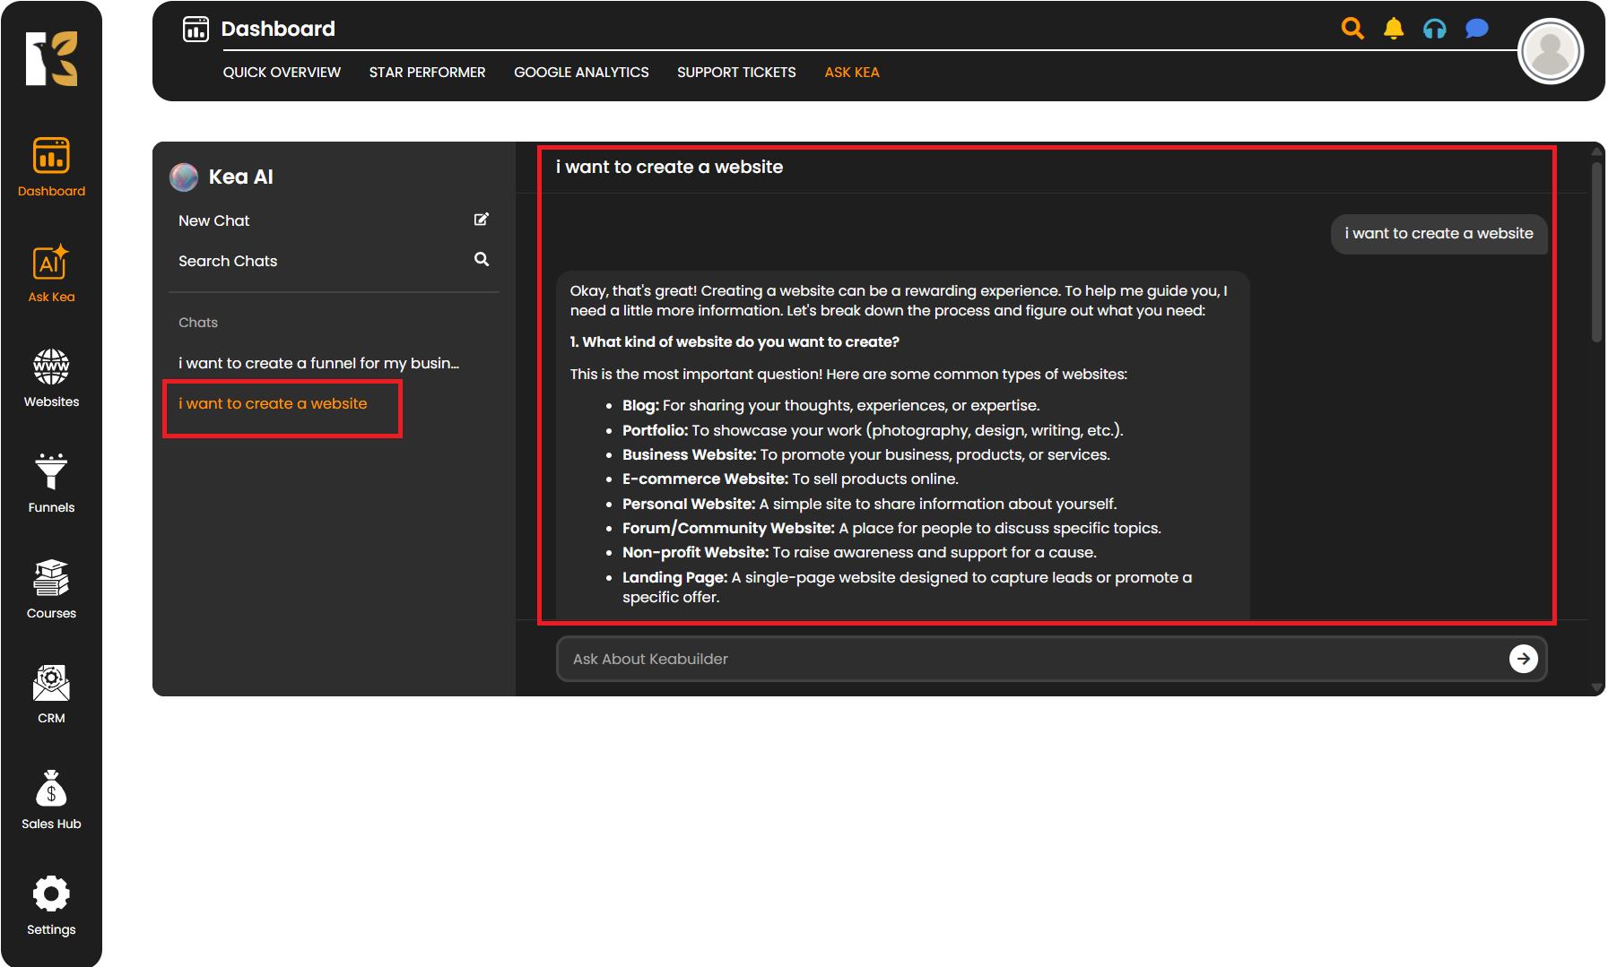Open the Support Tickets tab
The height and width of the screenshot is (967, 1608).
click(736, 73)
